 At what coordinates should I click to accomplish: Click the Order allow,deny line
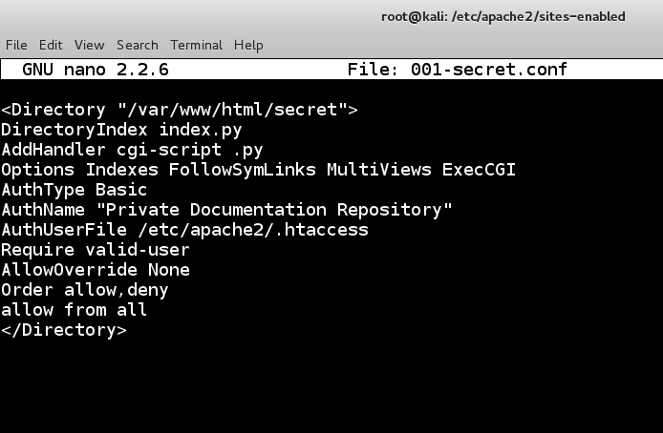(x=85, y=290)
